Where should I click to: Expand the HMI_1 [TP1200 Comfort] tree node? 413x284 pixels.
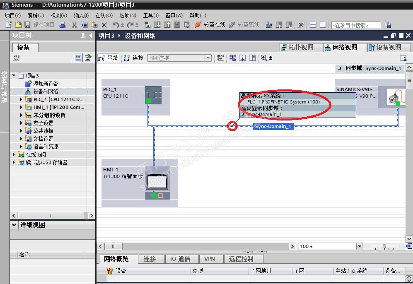(x=21, y=107)
